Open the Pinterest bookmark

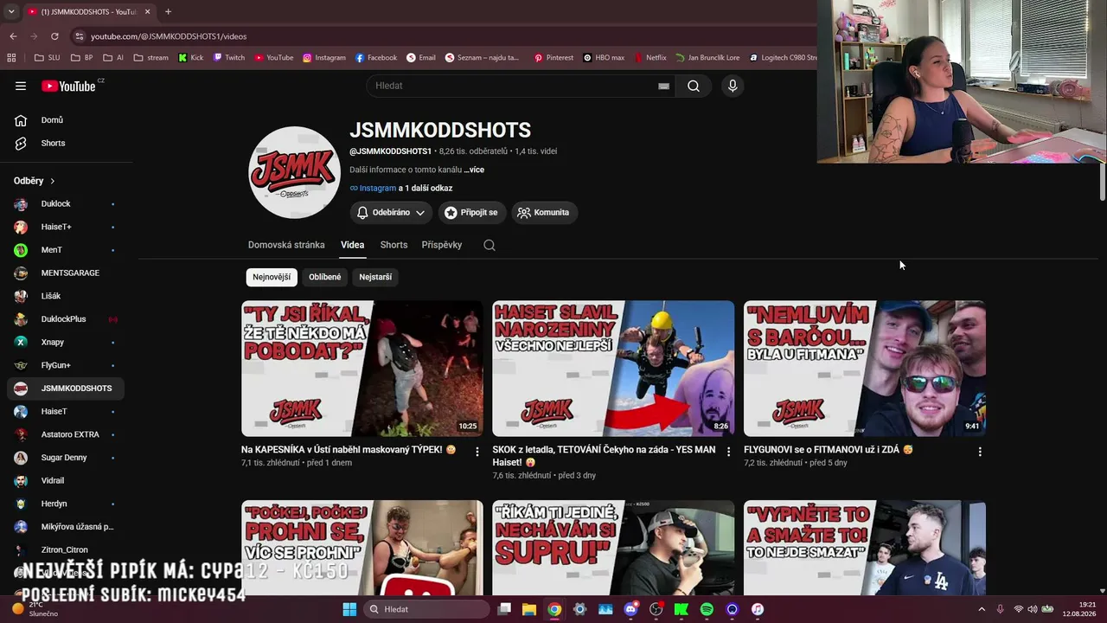tap(553, 58)
